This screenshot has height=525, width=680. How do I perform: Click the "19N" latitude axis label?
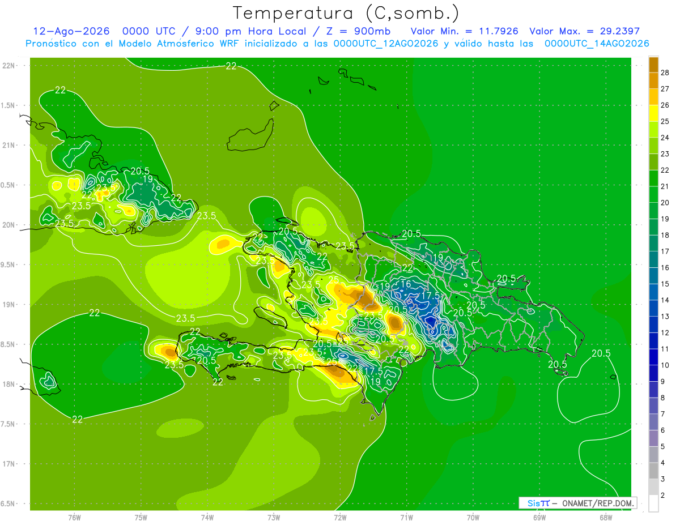(8, 305)
